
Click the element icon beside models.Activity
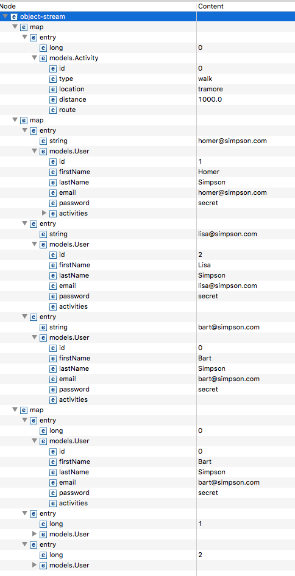pyautogui.click(x=43, y=58)
